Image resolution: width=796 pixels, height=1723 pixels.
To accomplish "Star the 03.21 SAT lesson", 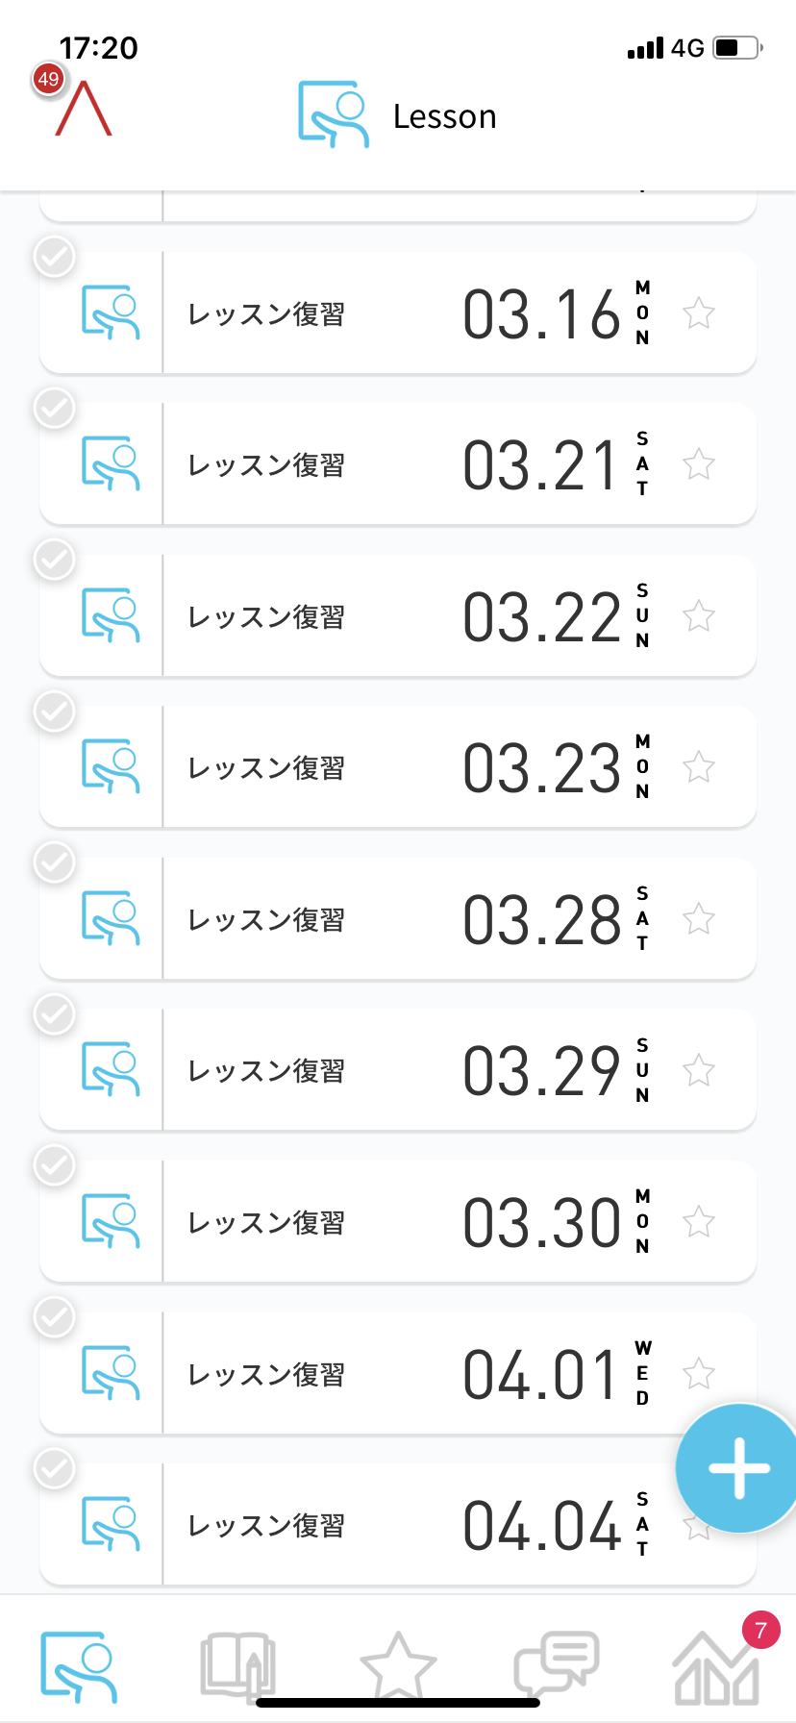I will click(699, 464).
